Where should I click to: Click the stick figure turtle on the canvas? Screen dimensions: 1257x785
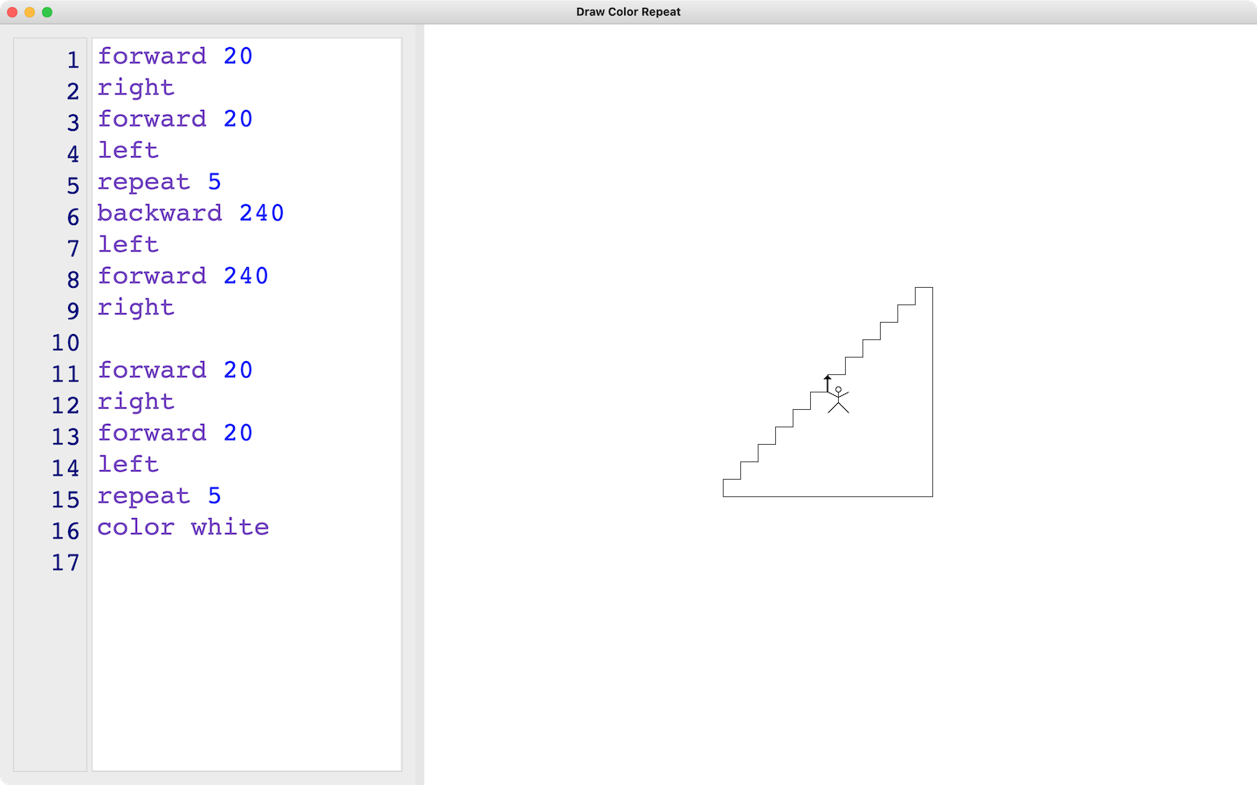(x=838, y=399)
